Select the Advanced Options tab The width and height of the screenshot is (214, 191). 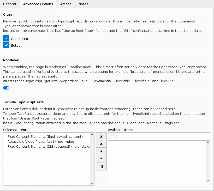coord(38,4)
